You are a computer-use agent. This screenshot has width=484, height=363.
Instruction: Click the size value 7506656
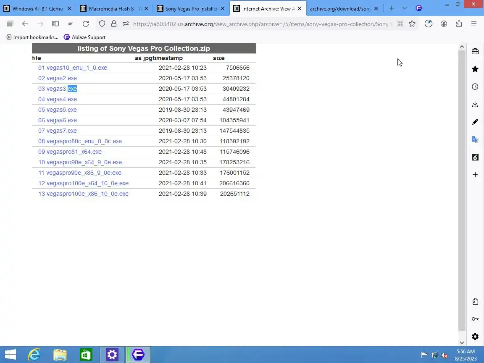238,68
